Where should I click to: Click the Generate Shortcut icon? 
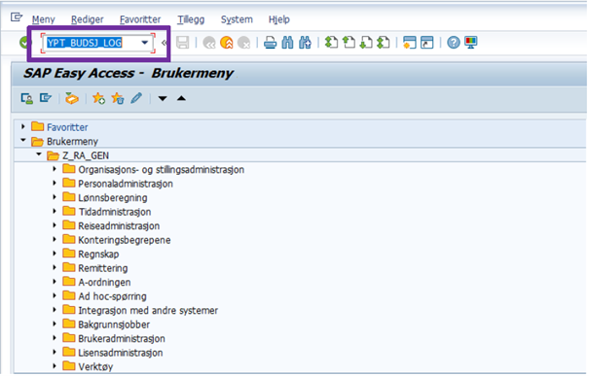coord(427,43)
